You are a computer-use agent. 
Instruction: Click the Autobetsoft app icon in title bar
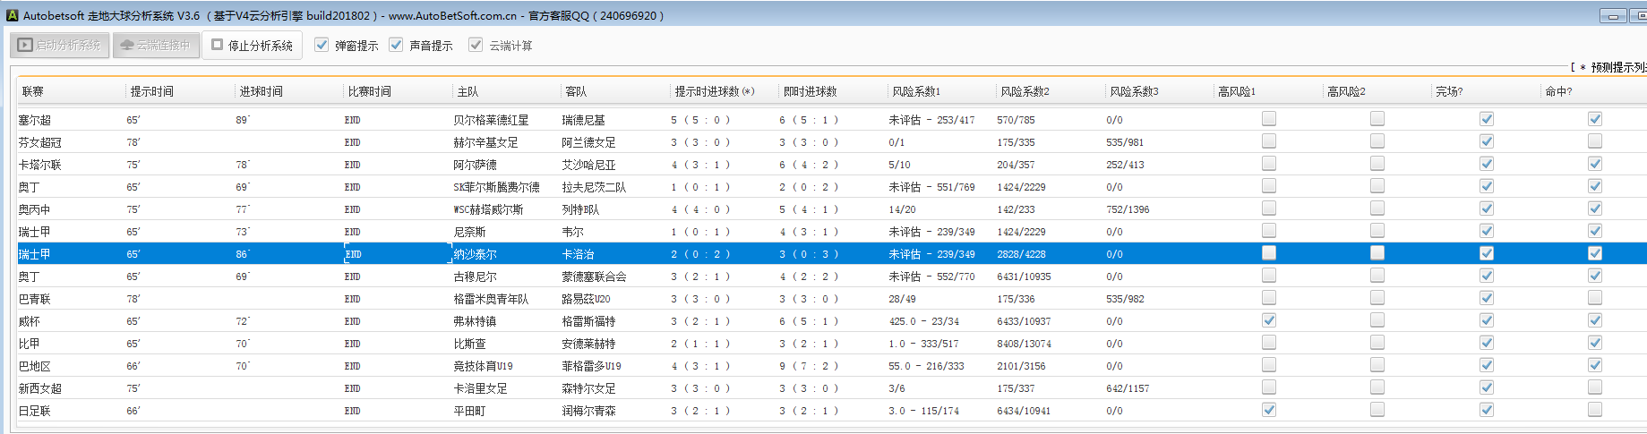pyautogui.click(x=12, y=15)
